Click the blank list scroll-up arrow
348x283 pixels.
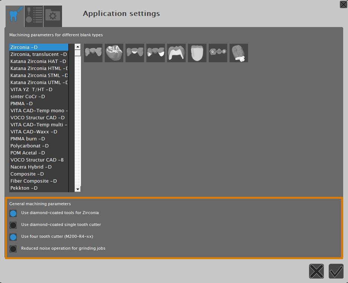[78, 47]
